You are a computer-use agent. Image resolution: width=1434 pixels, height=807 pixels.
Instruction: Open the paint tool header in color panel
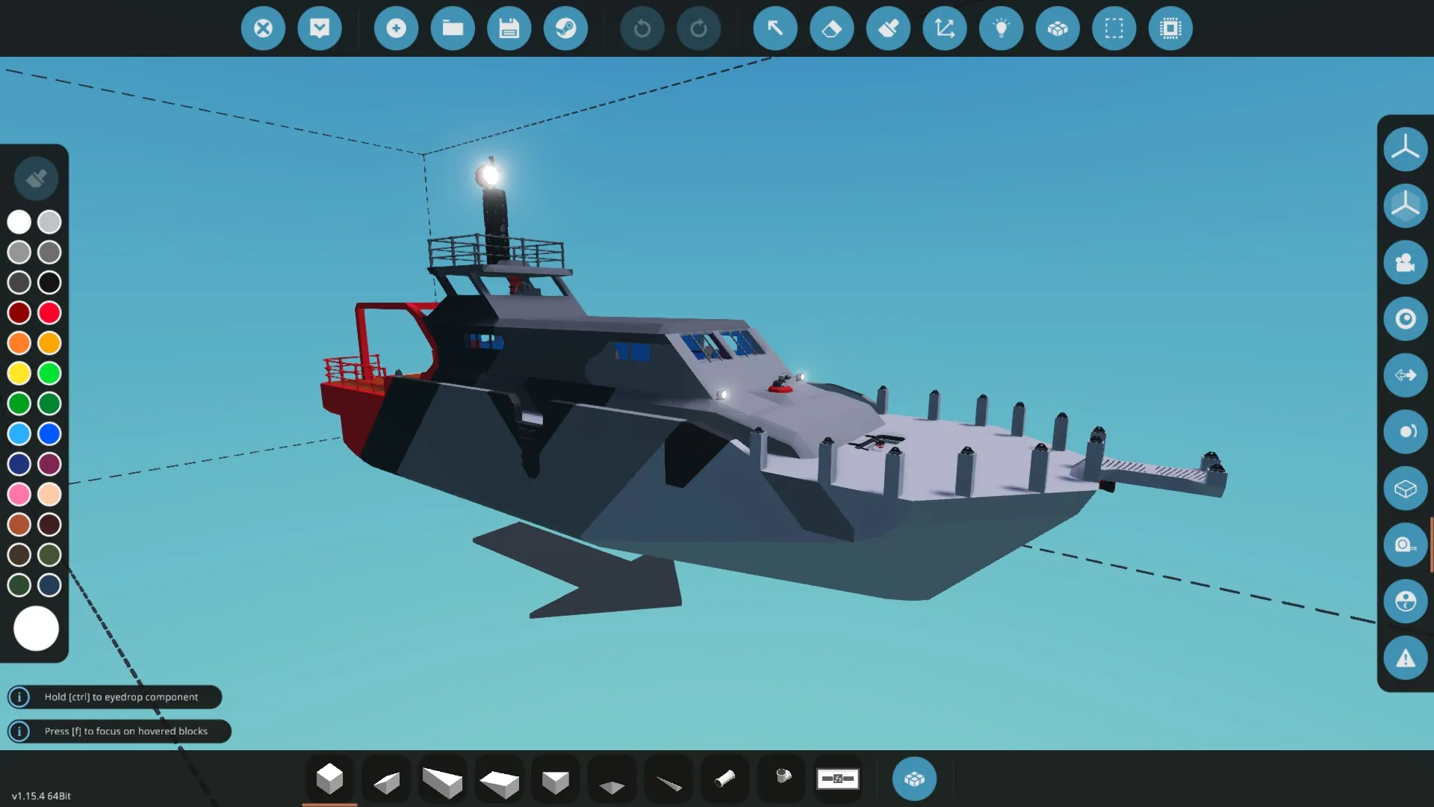pyautogui.click(x=36, y=179)
